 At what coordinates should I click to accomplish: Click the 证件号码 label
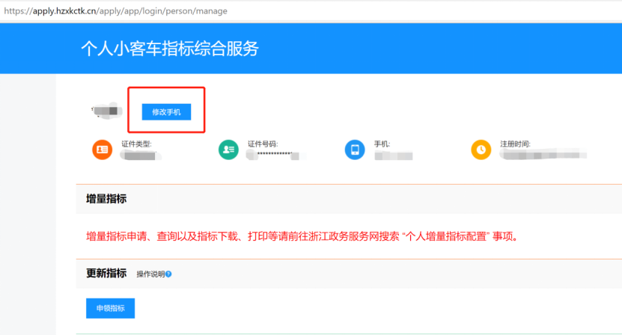click(263, 143)
